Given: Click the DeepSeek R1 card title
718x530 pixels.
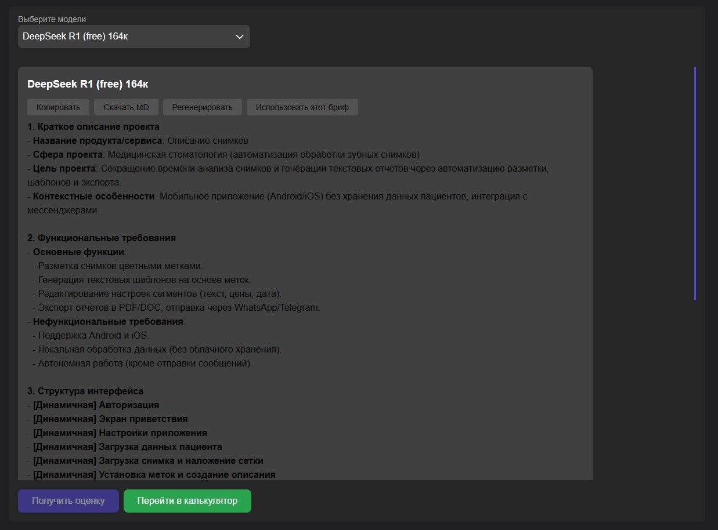Looking at the screenshot, I should pos(88,84).
